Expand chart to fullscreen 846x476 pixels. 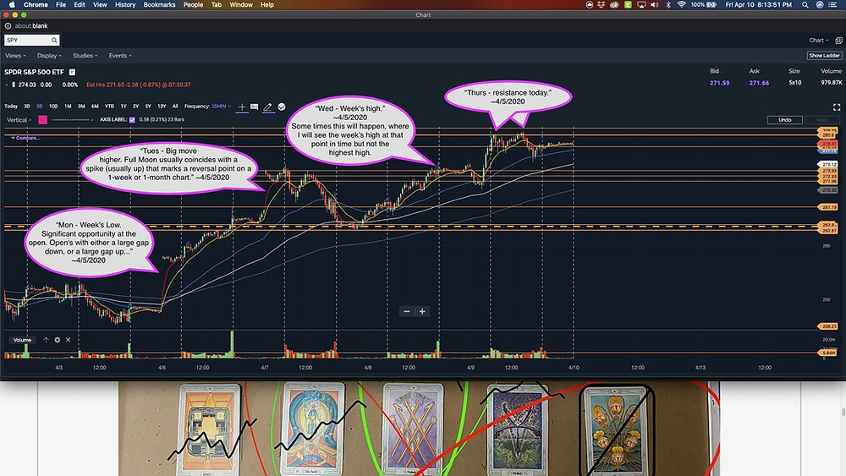click(837, 107)
